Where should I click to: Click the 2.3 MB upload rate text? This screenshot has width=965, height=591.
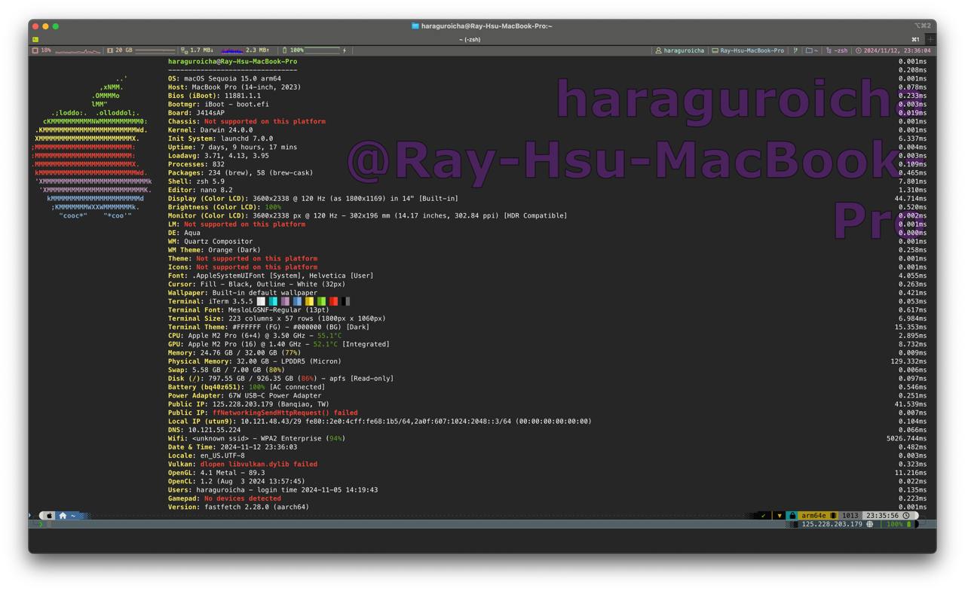(257, 50)
